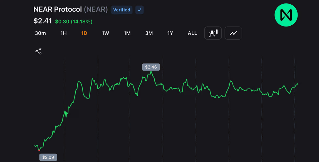Click the $0.30 (14.18%) price change
Viewport: 319px width, 162px height.
point(74,22)
